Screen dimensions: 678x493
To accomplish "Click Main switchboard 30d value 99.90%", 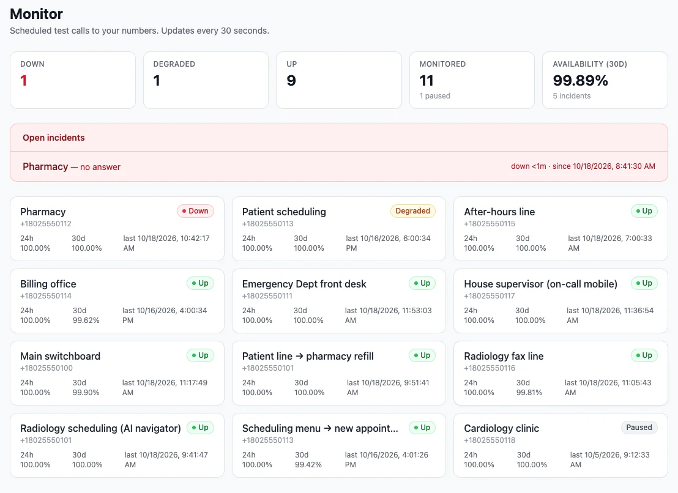I will tap(86, 392).
